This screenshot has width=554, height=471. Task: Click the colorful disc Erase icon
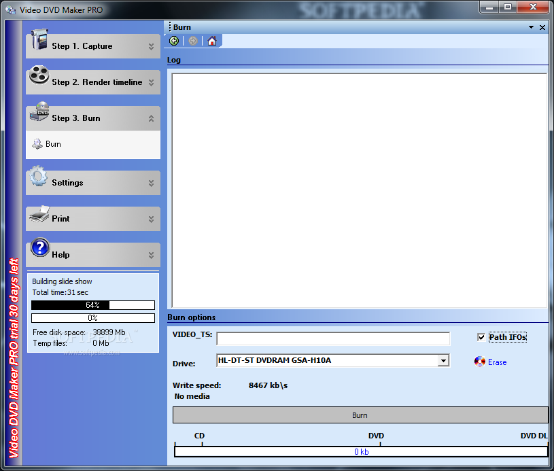tap(479, 362)
